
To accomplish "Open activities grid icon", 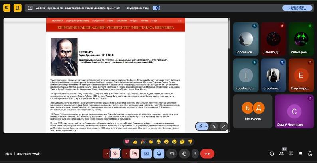I will point(300,154).
